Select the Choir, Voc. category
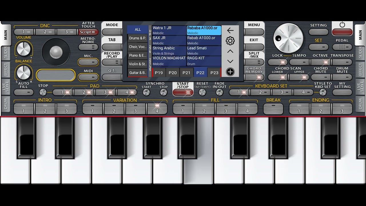 tap(138, 47)
